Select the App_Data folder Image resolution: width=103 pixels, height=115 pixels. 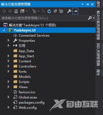pos(26,51)
